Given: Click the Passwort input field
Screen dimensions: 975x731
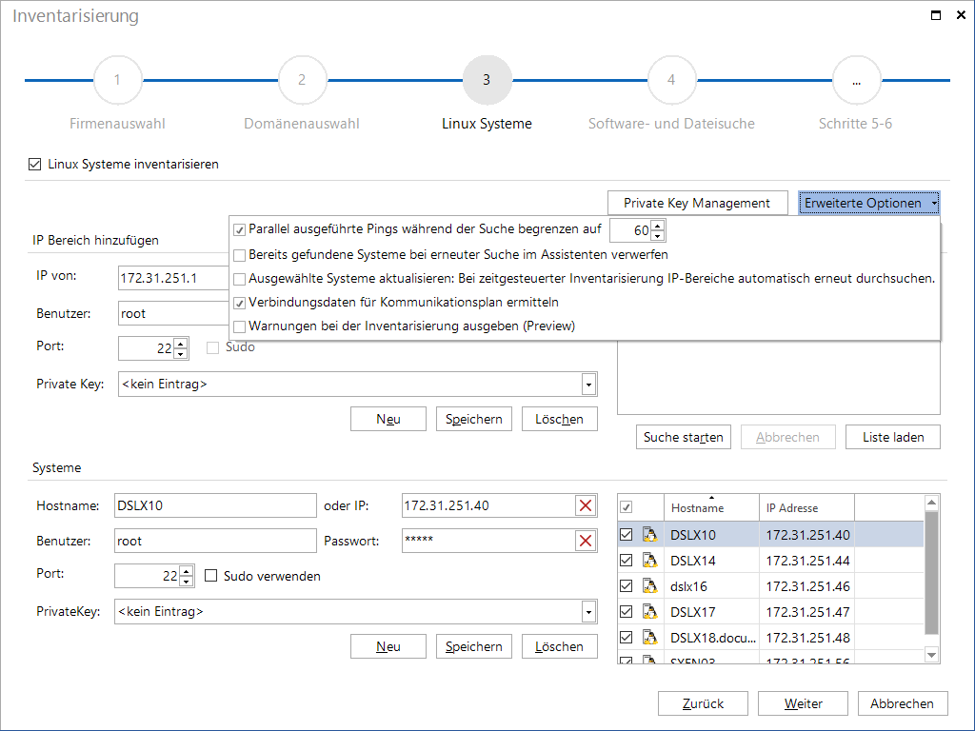Looking at the screenshot, I should [488, 541].
